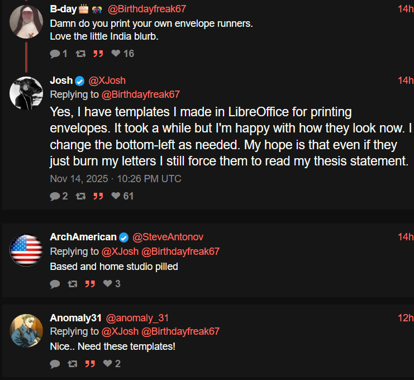Like B-day's tweet with 16 likes
The height and width of the screenshot is (380, 414).
pos(116,54)
